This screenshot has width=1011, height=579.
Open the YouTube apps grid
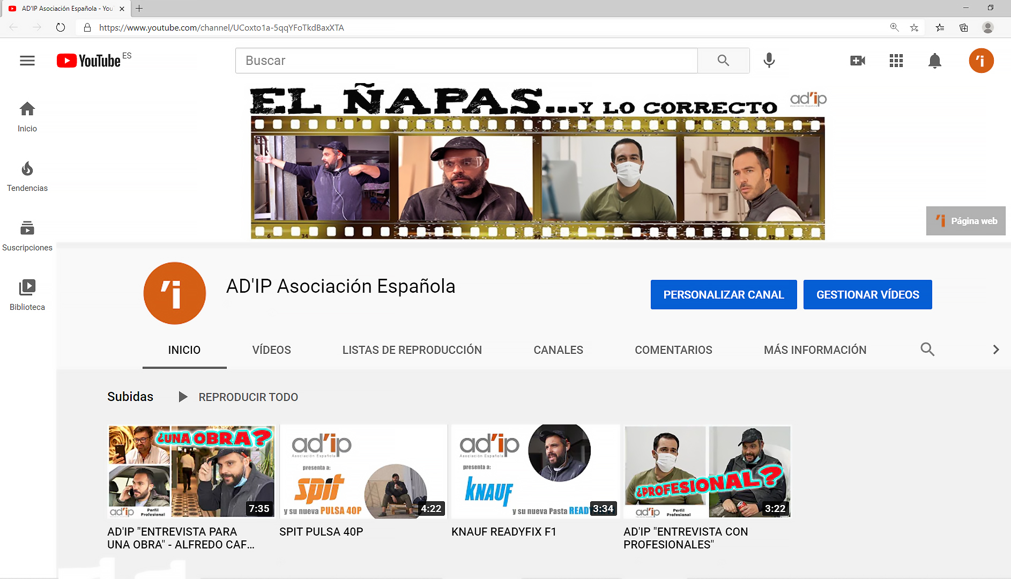coord(896,61)
